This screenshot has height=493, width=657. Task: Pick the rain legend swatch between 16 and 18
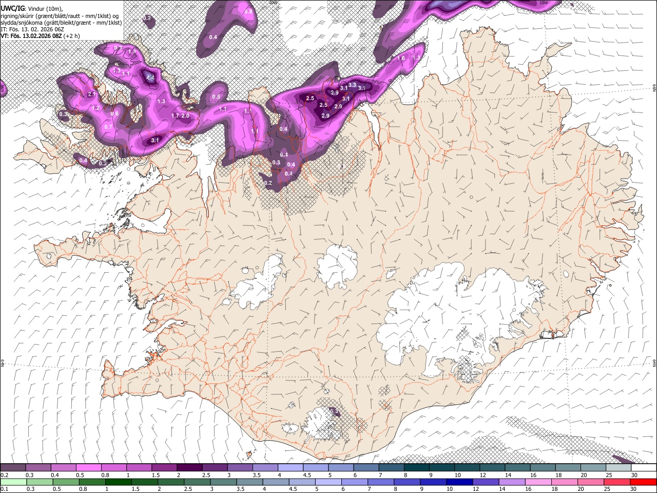click(x=537, y=482)
